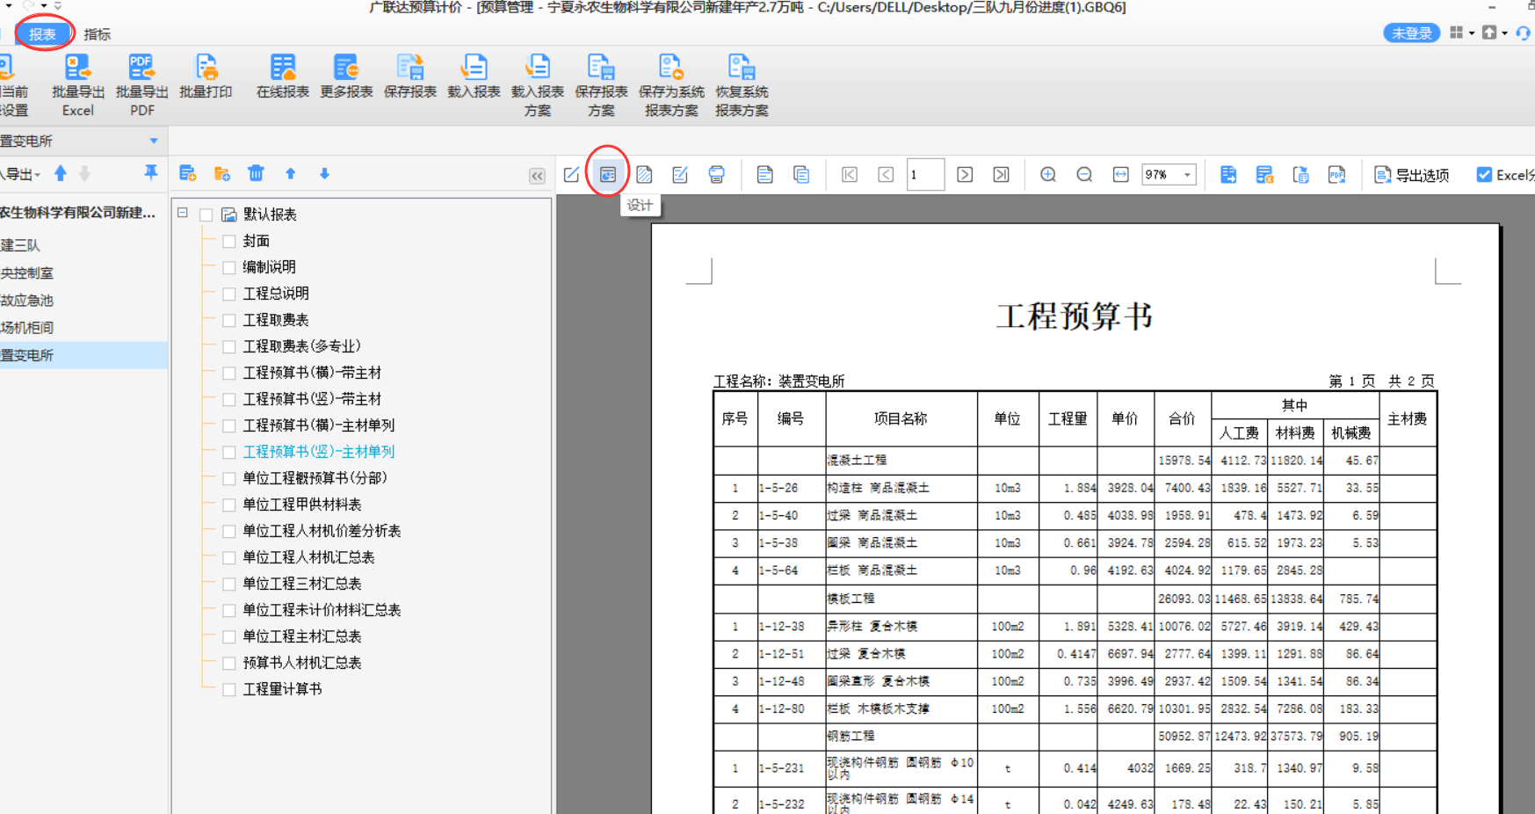Open the 97% zoom level dropdown
The width and height of the screenshot is (1535, 814).
click(1187, 174)
